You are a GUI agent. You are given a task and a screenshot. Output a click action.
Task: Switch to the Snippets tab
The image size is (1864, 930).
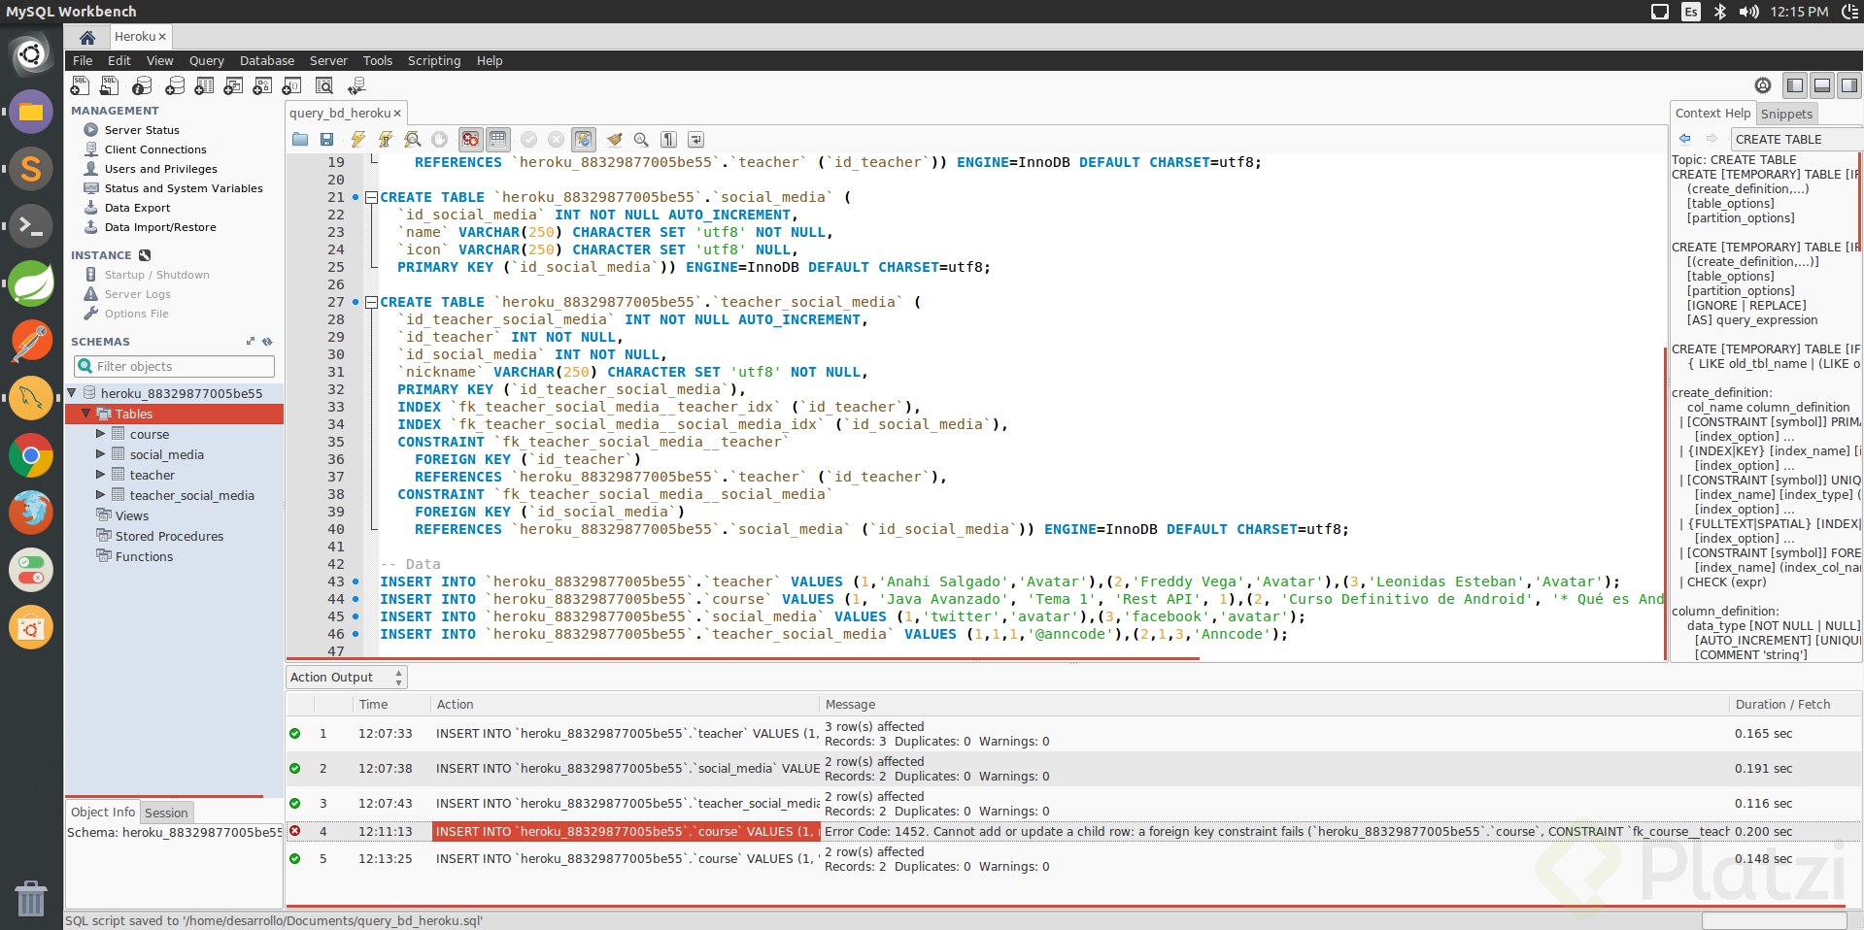click(x=1786, y=114)
